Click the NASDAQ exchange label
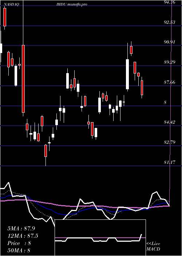The image size is (182, 256). point(11,4)
